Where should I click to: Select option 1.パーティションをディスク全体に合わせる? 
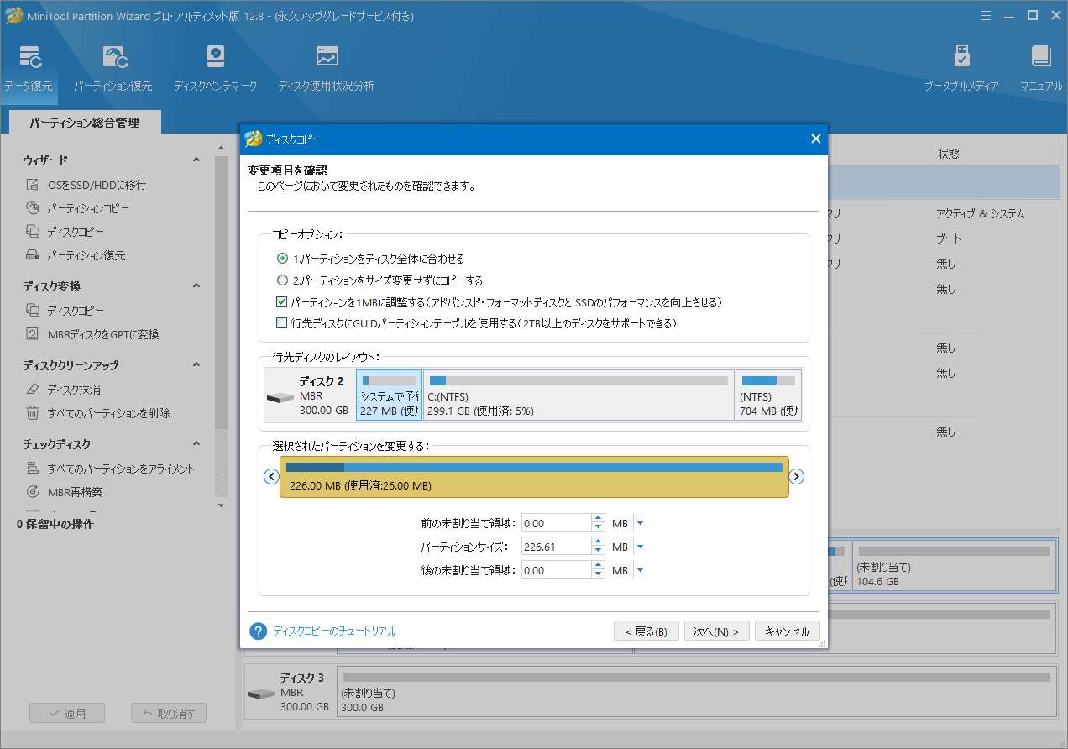[x=282, y=259]
